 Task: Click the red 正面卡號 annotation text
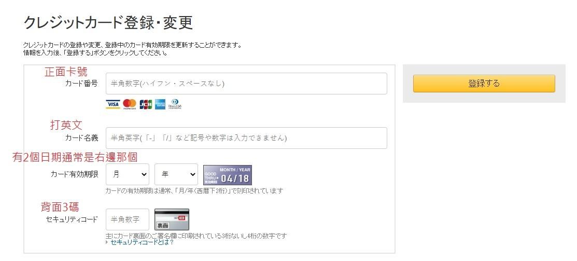(66, 72)
